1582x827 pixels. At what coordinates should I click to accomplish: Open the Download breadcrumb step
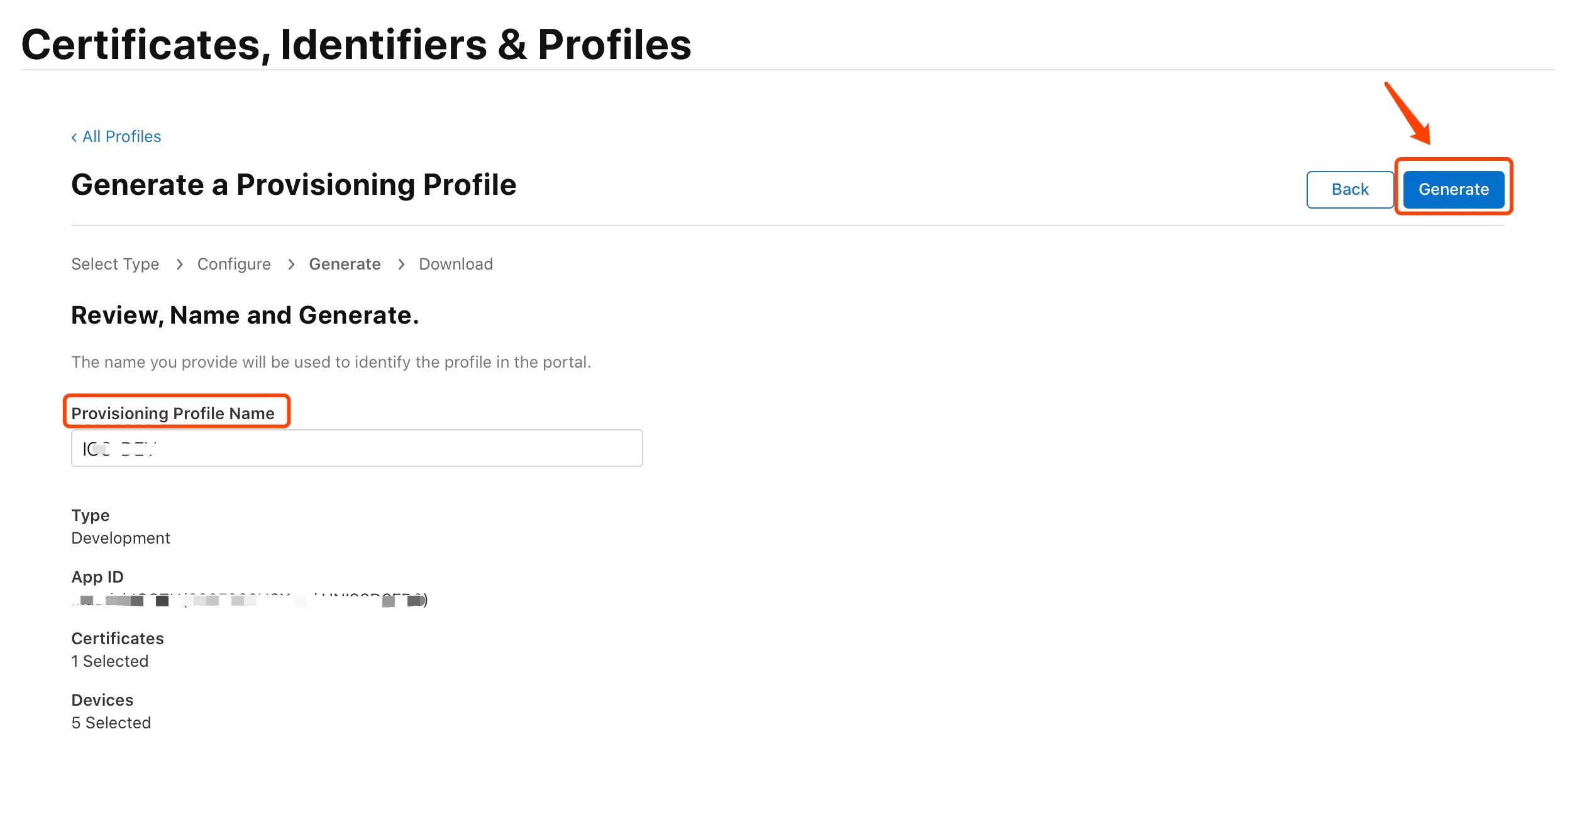coord(456,265)
